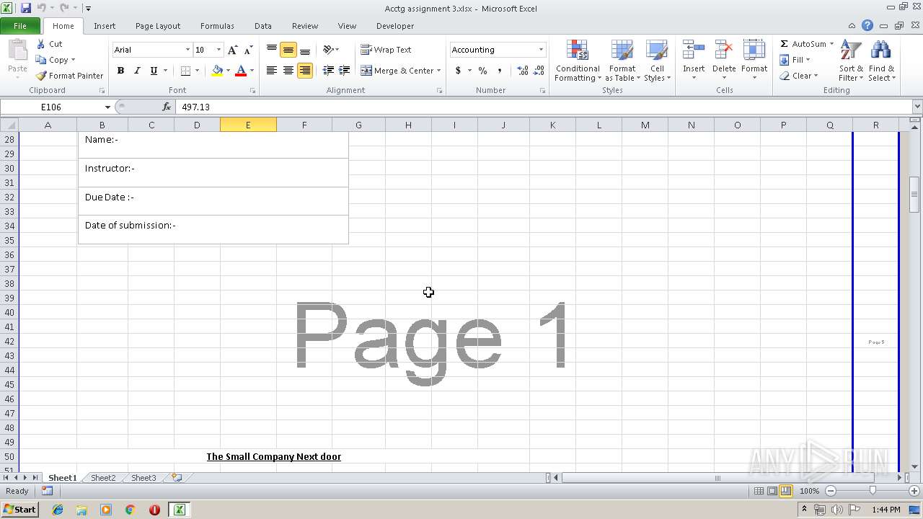This screenshot has height=519, width=923.
Task: Expand the formula bar
Action: 917,107
